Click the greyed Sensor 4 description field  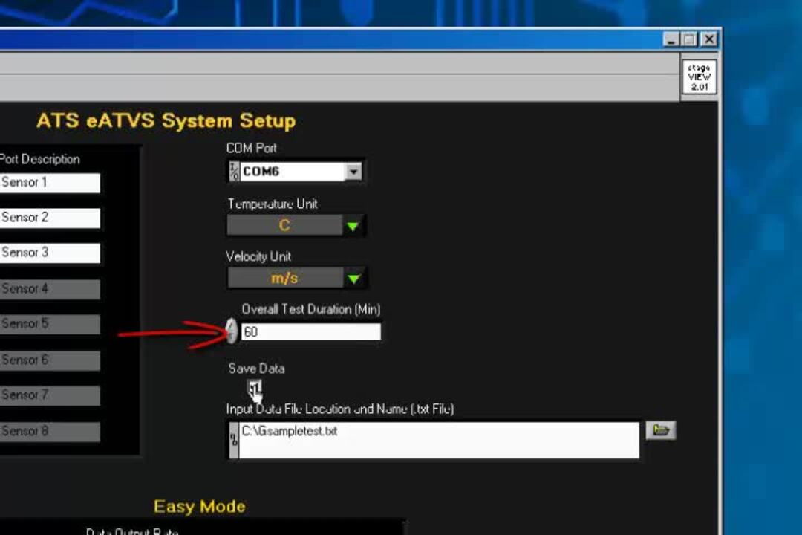(x=49, y=289)
